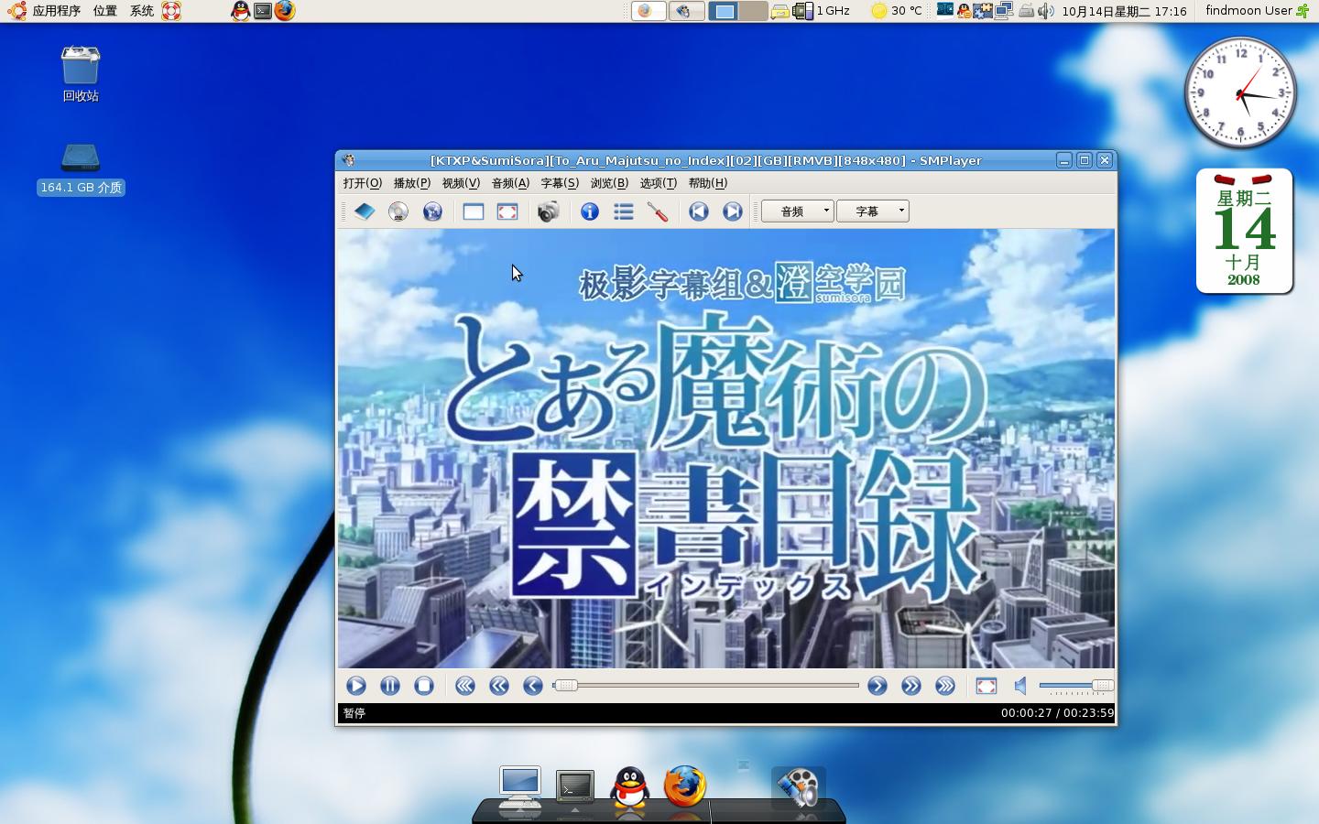
Task: Toggle fullscreen from bottom control bar
Action: pyautogui.click(x=987, y=686)
